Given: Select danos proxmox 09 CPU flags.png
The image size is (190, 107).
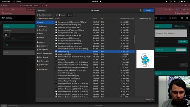Looking at the screenshot, I should coord(95,25).
